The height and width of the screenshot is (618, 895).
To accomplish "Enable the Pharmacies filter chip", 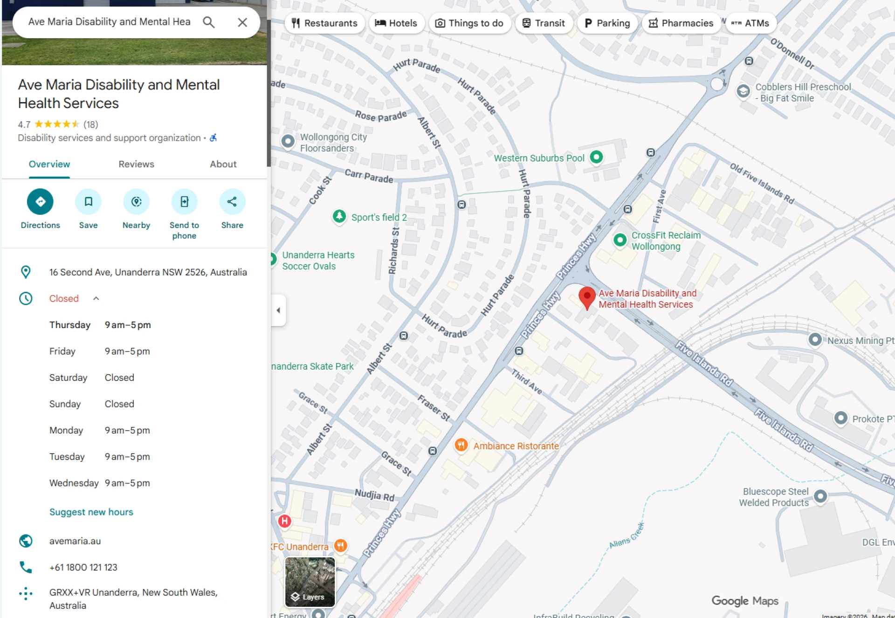I will [x=681, y=23].
